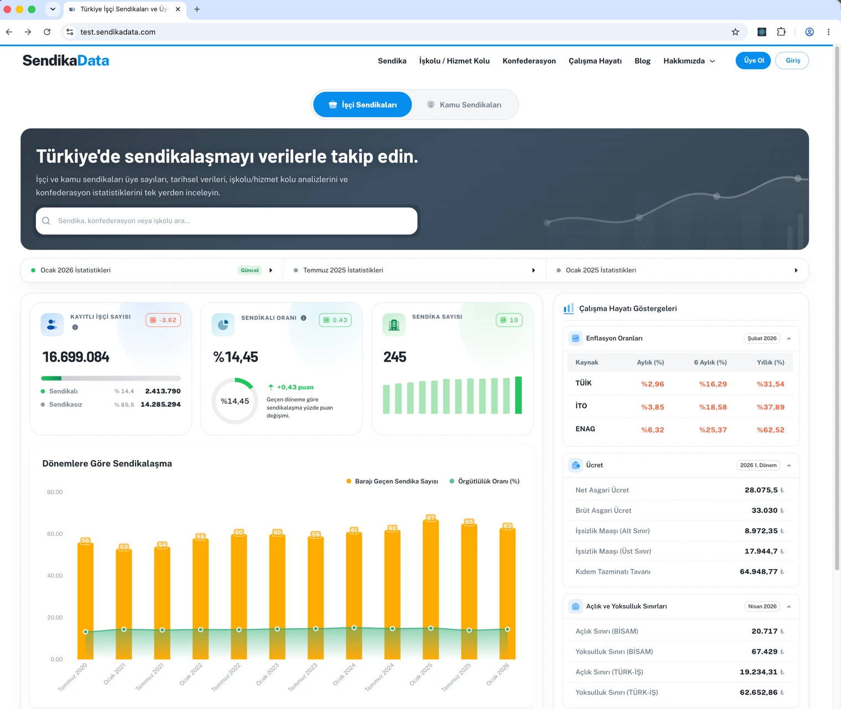Click the Enflasyon Oranları section icon
Image resolution: width=841 pixels, height=709 pixels.
point(576,338)
